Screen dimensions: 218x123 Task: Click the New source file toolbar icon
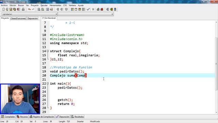[x=3, y=9]
